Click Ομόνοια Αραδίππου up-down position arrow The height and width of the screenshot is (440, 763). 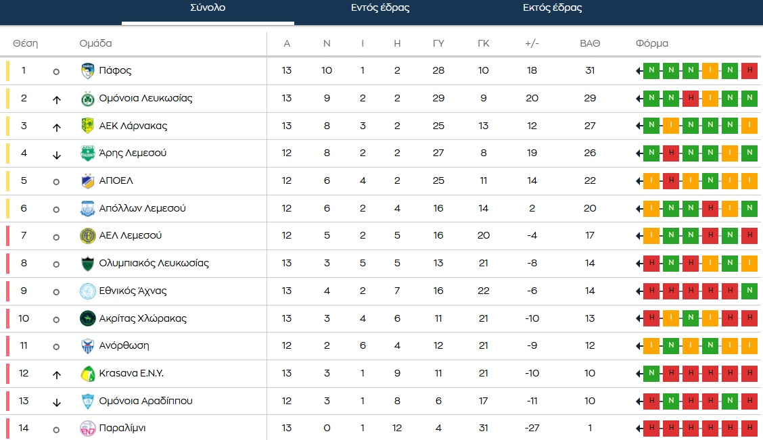57,401
